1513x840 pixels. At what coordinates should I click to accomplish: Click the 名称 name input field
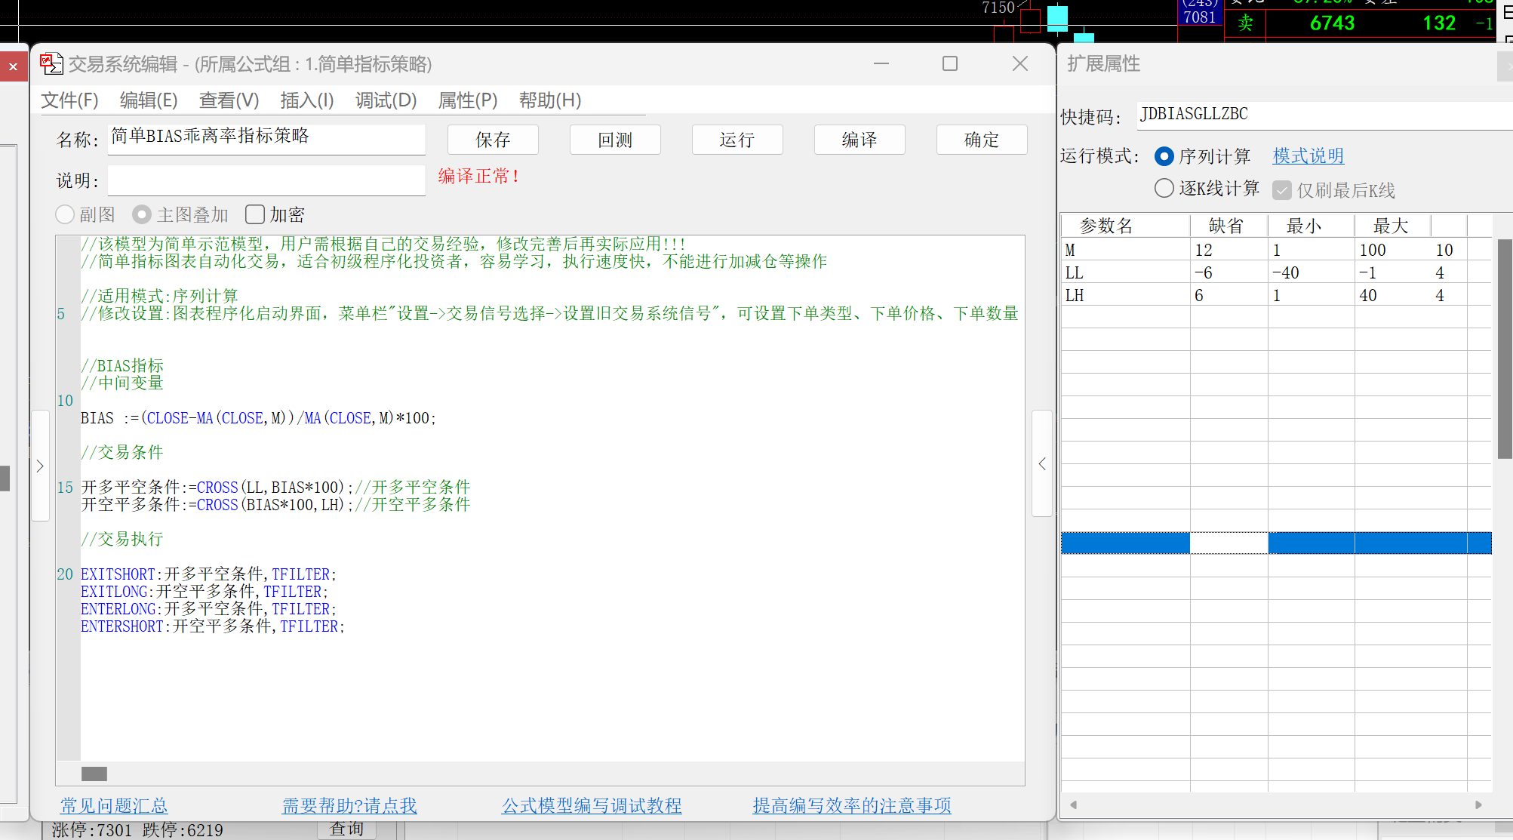click(266, 139)
